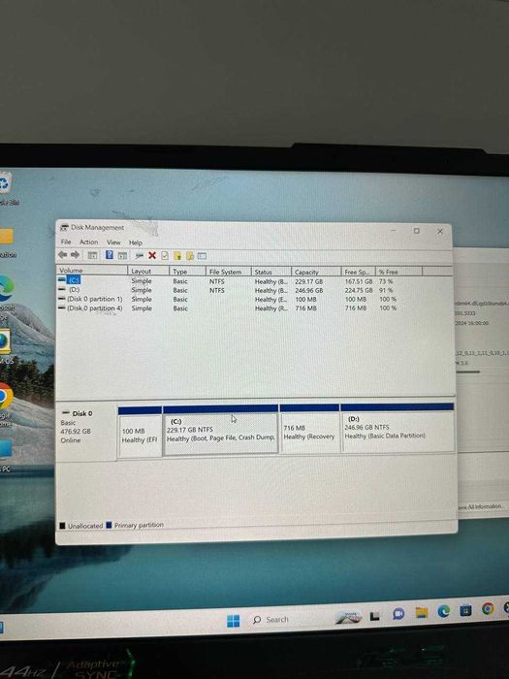Open File Explorer from the taskbar
The image size is (509, 679).
(421, 612)
